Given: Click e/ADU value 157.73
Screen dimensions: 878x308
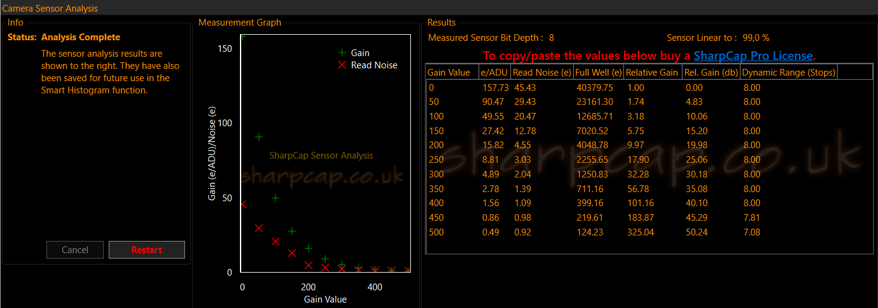Looking at the screenshot, I should pos(495,88).
